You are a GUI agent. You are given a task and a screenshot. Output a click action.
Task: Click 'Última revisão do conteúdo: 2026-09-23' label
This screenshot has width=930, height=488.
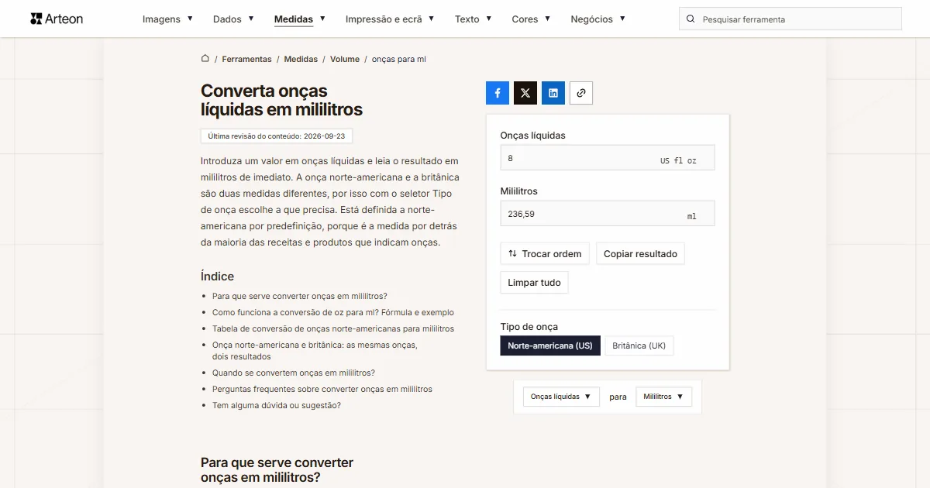point(277,136)
